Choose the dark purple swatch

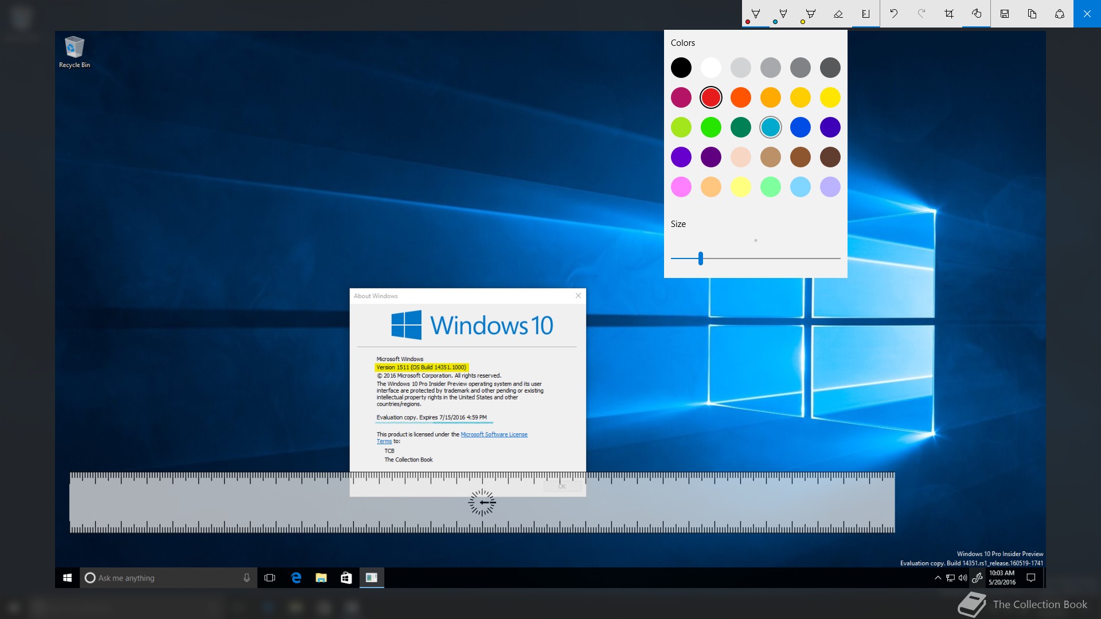tap(711, 157)
